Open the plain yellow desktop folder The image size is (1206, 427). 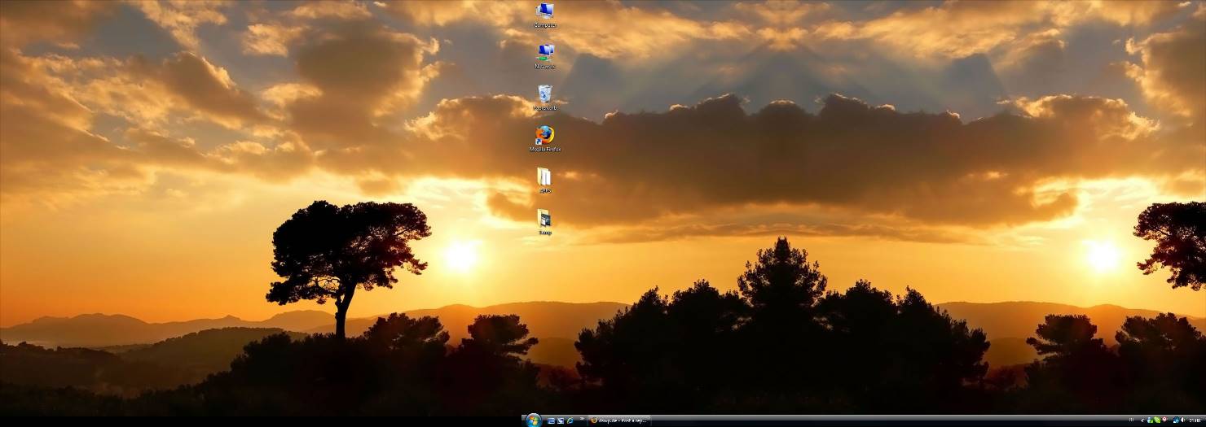[x=544, y=177]
